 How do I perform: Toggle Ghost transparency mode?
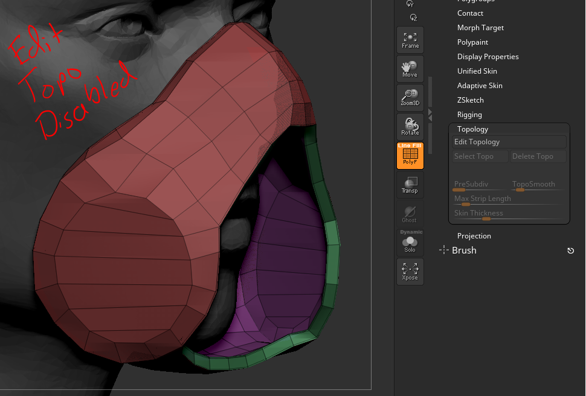tap(410, 213)
